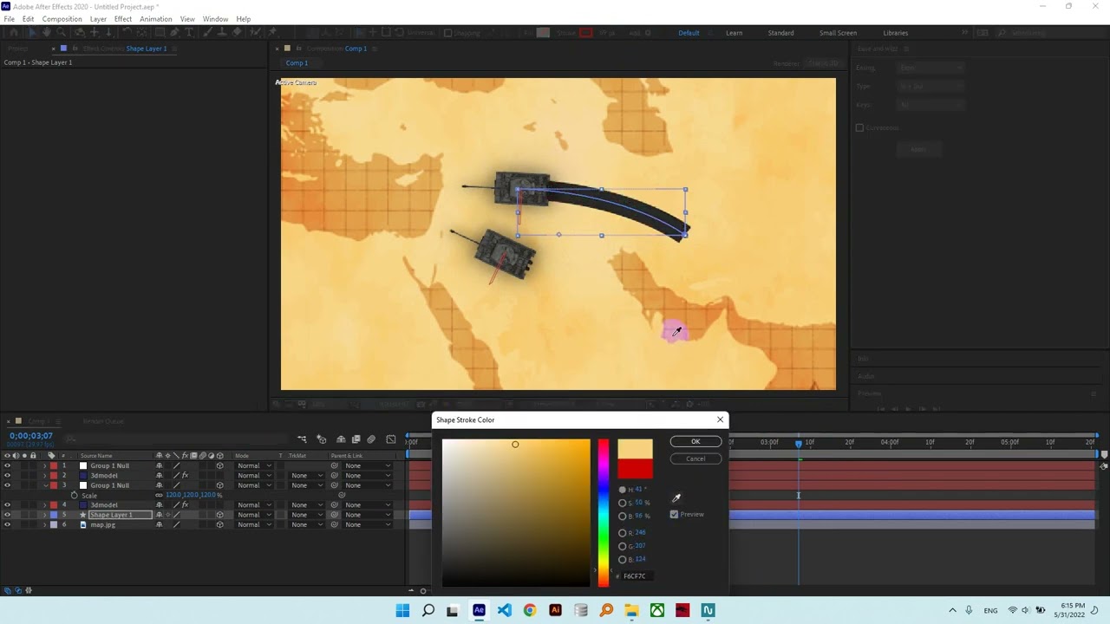
Task: Click the After Effects taskbar icon
Action: click(x=479, y=610)
